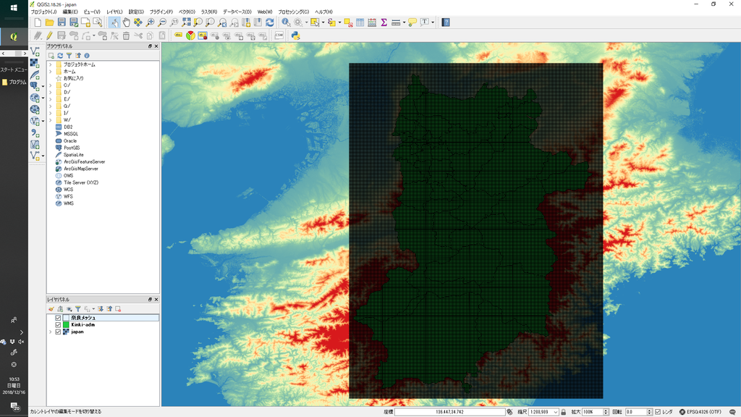Screen dimensions: 741x417
Task: Expand the プロジェクトホーム folder
Action: [x=51, y=64]
